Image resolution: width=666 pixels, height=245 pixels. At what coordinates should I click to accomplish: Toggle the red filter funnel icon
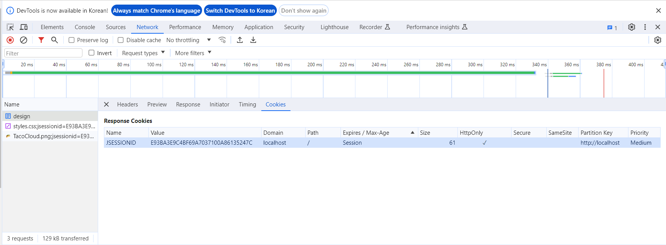coord(41,40)
